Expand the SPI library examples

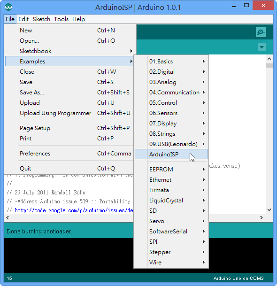click(x=171, y=242)
